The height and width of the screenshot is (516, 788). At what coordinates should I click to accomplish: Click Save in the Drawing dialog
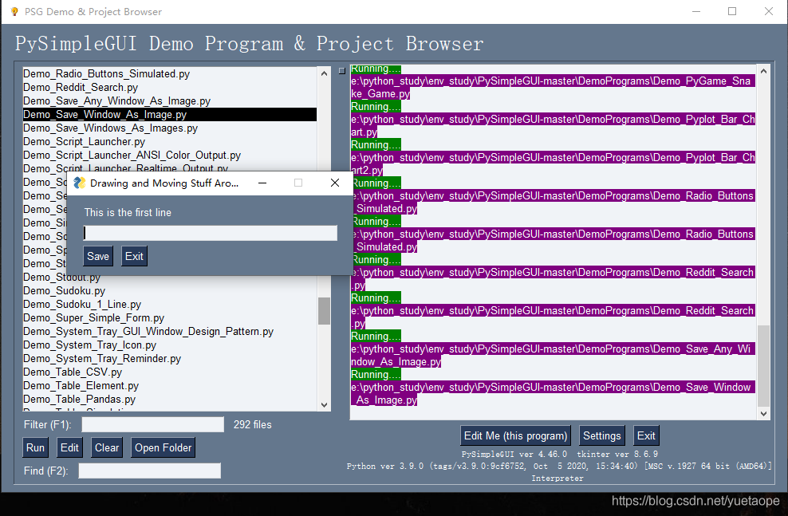98,256
